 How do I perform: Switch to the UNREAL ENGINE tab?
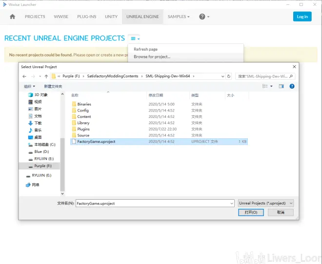coord(142,17)
